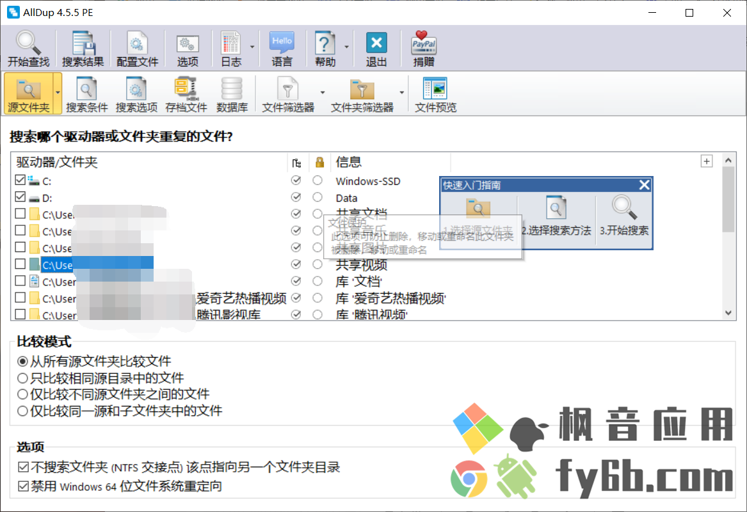Screen dimensions: 747x512
Task: Open the 存档文件 tab
Action: coord(186,94)
